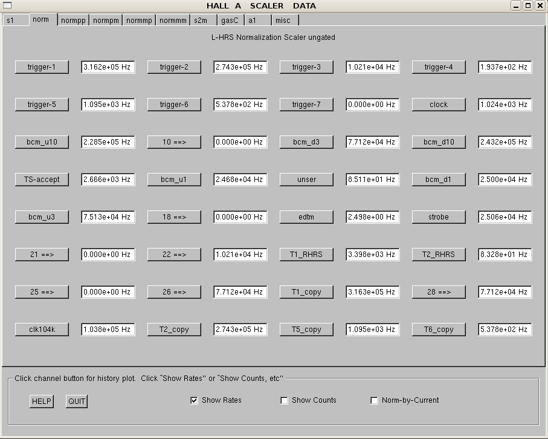Click the trigger-4 channel button

[x=439, y=67]
